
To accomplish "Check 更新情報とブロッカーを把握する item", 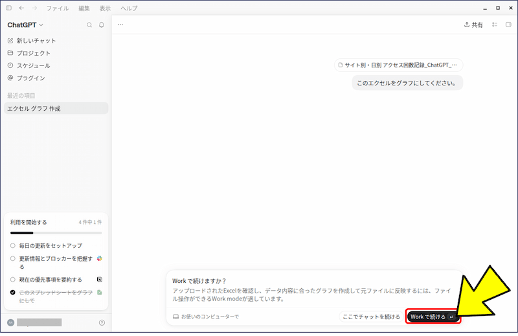I will click(x=12, y=258).
